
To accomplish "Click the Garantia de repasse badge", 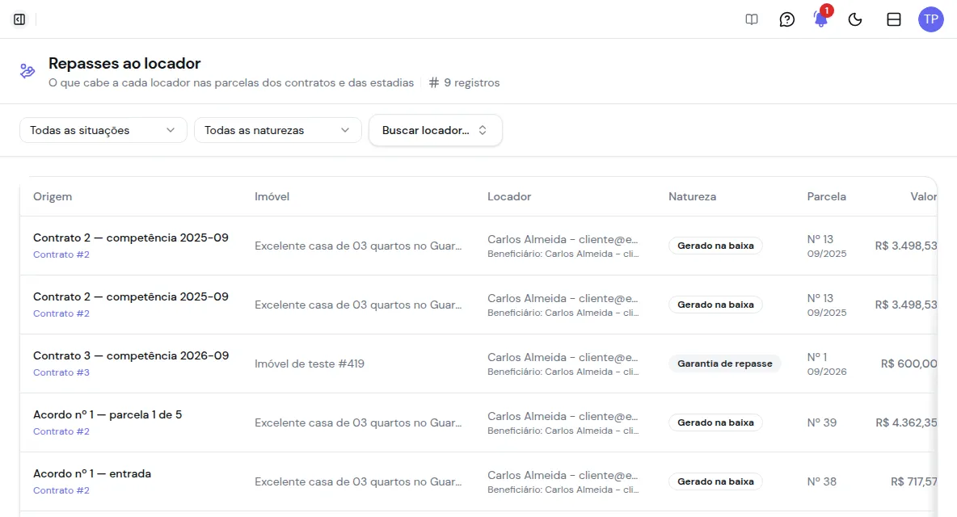I will click(x=724, y=364).
